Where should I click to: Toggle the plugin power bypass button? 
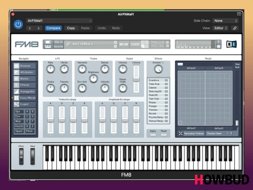coord(18,24)
